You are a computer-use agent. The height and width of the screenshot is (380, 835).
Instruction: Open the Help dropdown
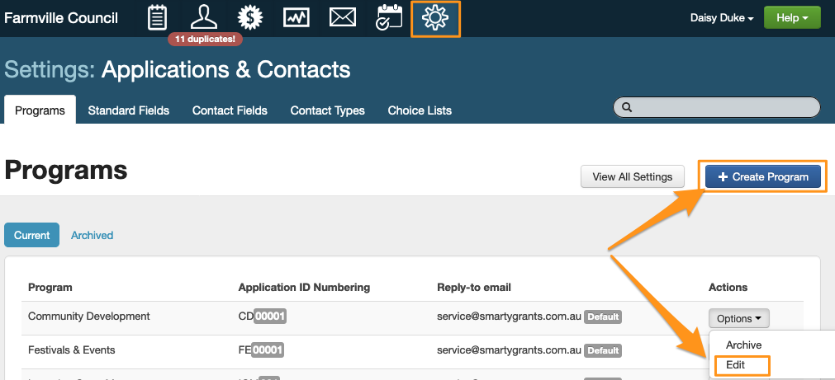tap(791, 18)
